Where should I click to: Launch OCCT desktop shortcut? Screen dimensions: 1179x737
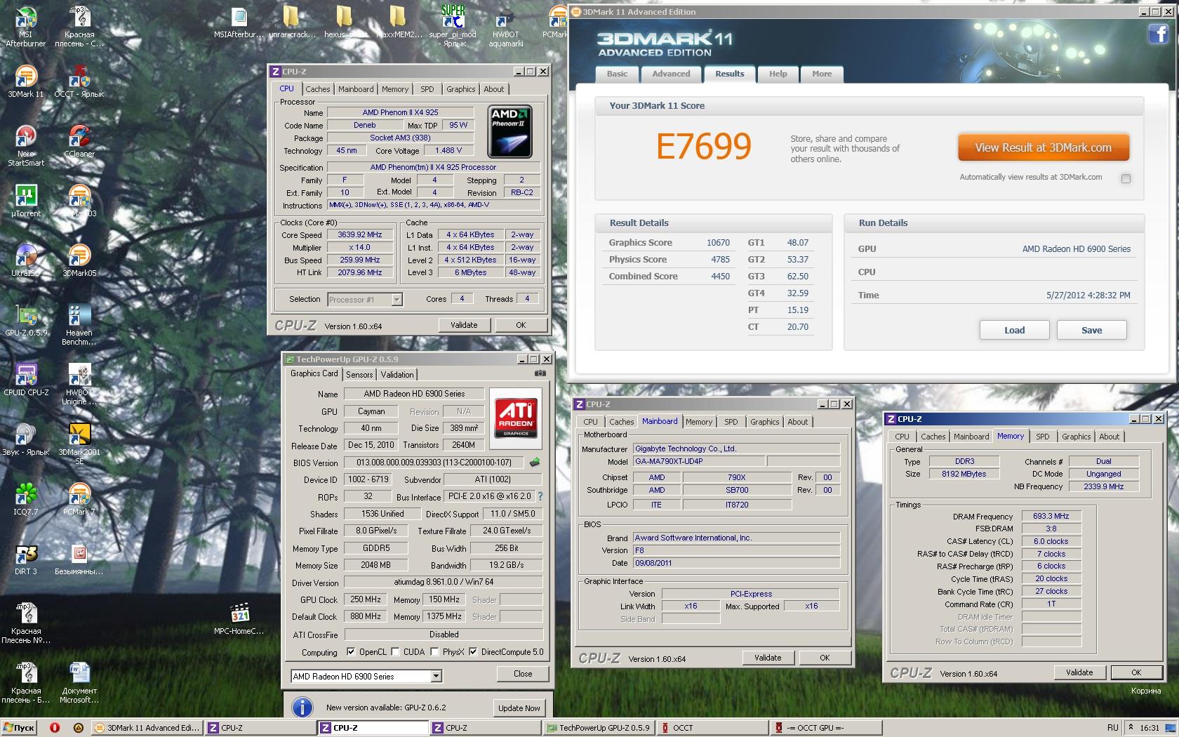click(x=79, y=81)
